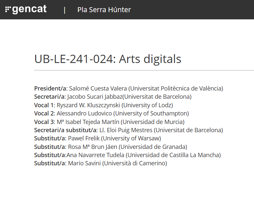The height and width of the screenshot is (205, 254).
Task: Open the Pla Serra Húnter link
Action: (x=104, y=10)
